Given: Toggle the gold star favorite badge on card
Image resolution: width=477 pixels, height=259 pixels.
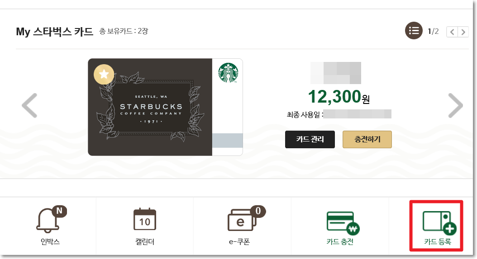Looking at the screenshot, I should tap(104, 74).
